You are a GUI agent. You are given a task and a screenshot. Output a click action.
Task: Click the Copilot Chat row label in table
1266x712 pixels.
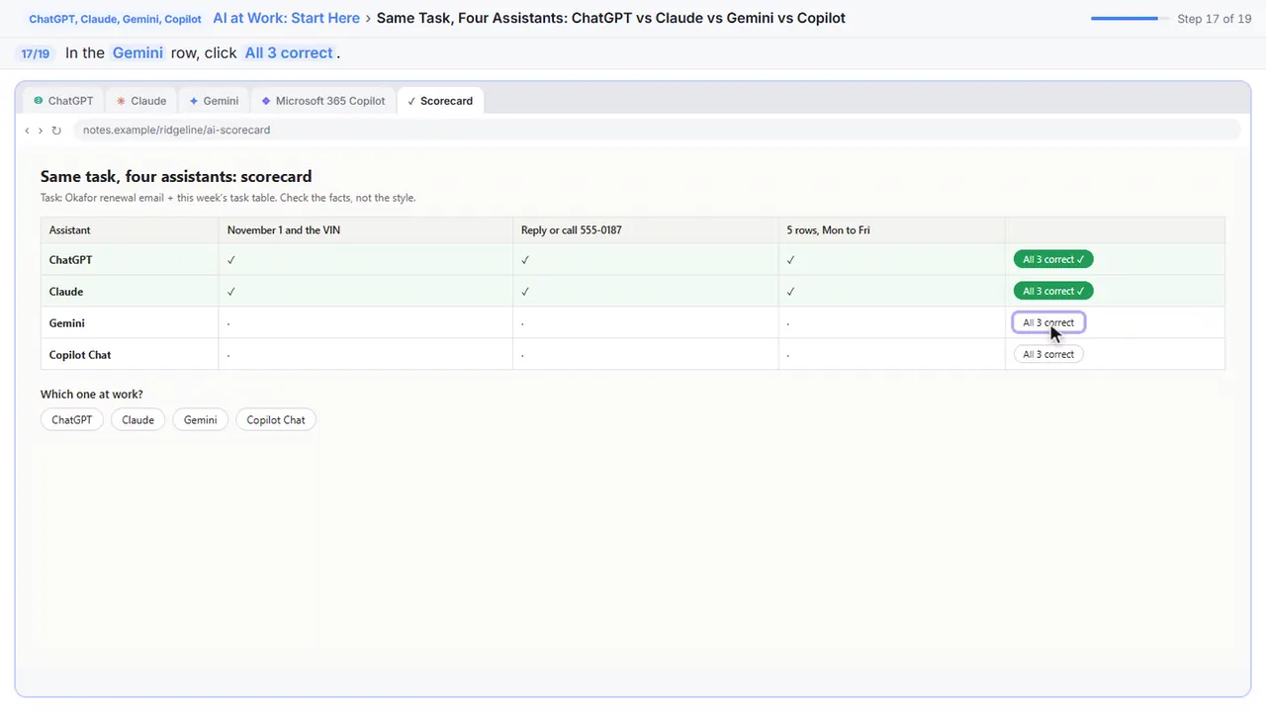[80, 355]
